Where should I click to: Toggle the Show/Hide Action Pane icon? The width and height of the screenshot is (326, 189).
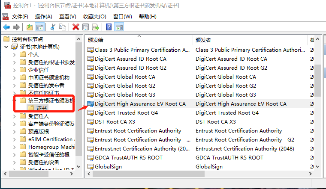119,27
